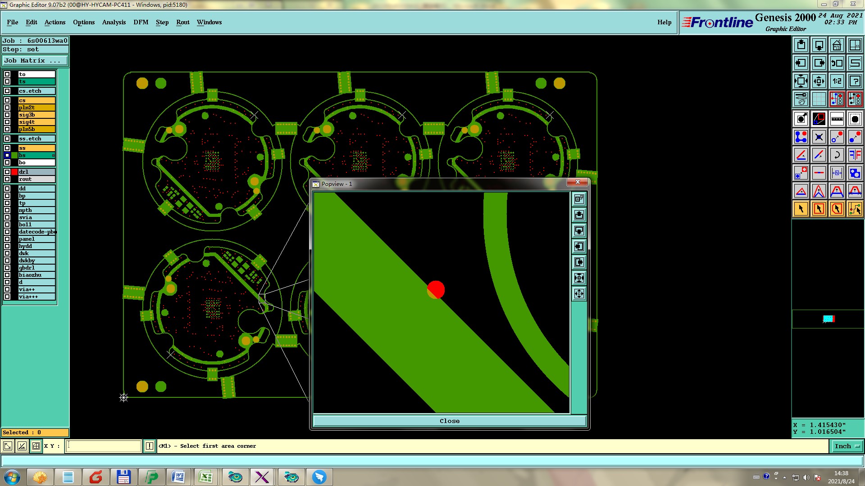865x486 pixels.
Task: Click the X Y coordinate input field
Action: (x=104, y=446)
